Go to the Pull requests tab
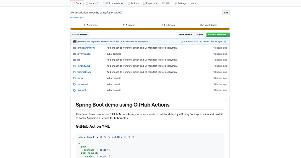Viewport: 301px width, 158px height. pos(113,3)
